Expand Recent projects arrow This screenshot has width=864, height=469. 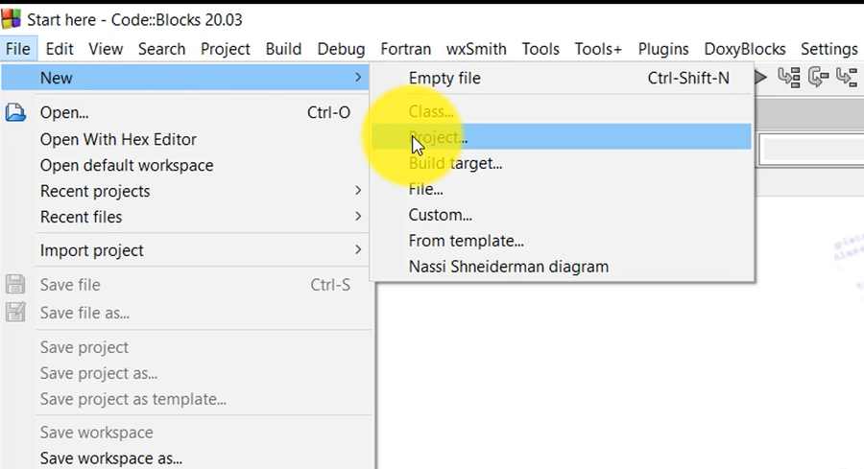point(358,191)
